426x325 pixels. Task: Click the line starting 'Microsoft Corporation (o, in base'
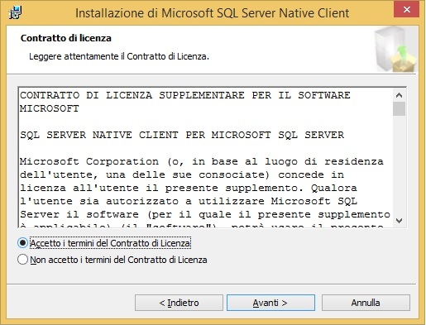click(x=202, y=161)
